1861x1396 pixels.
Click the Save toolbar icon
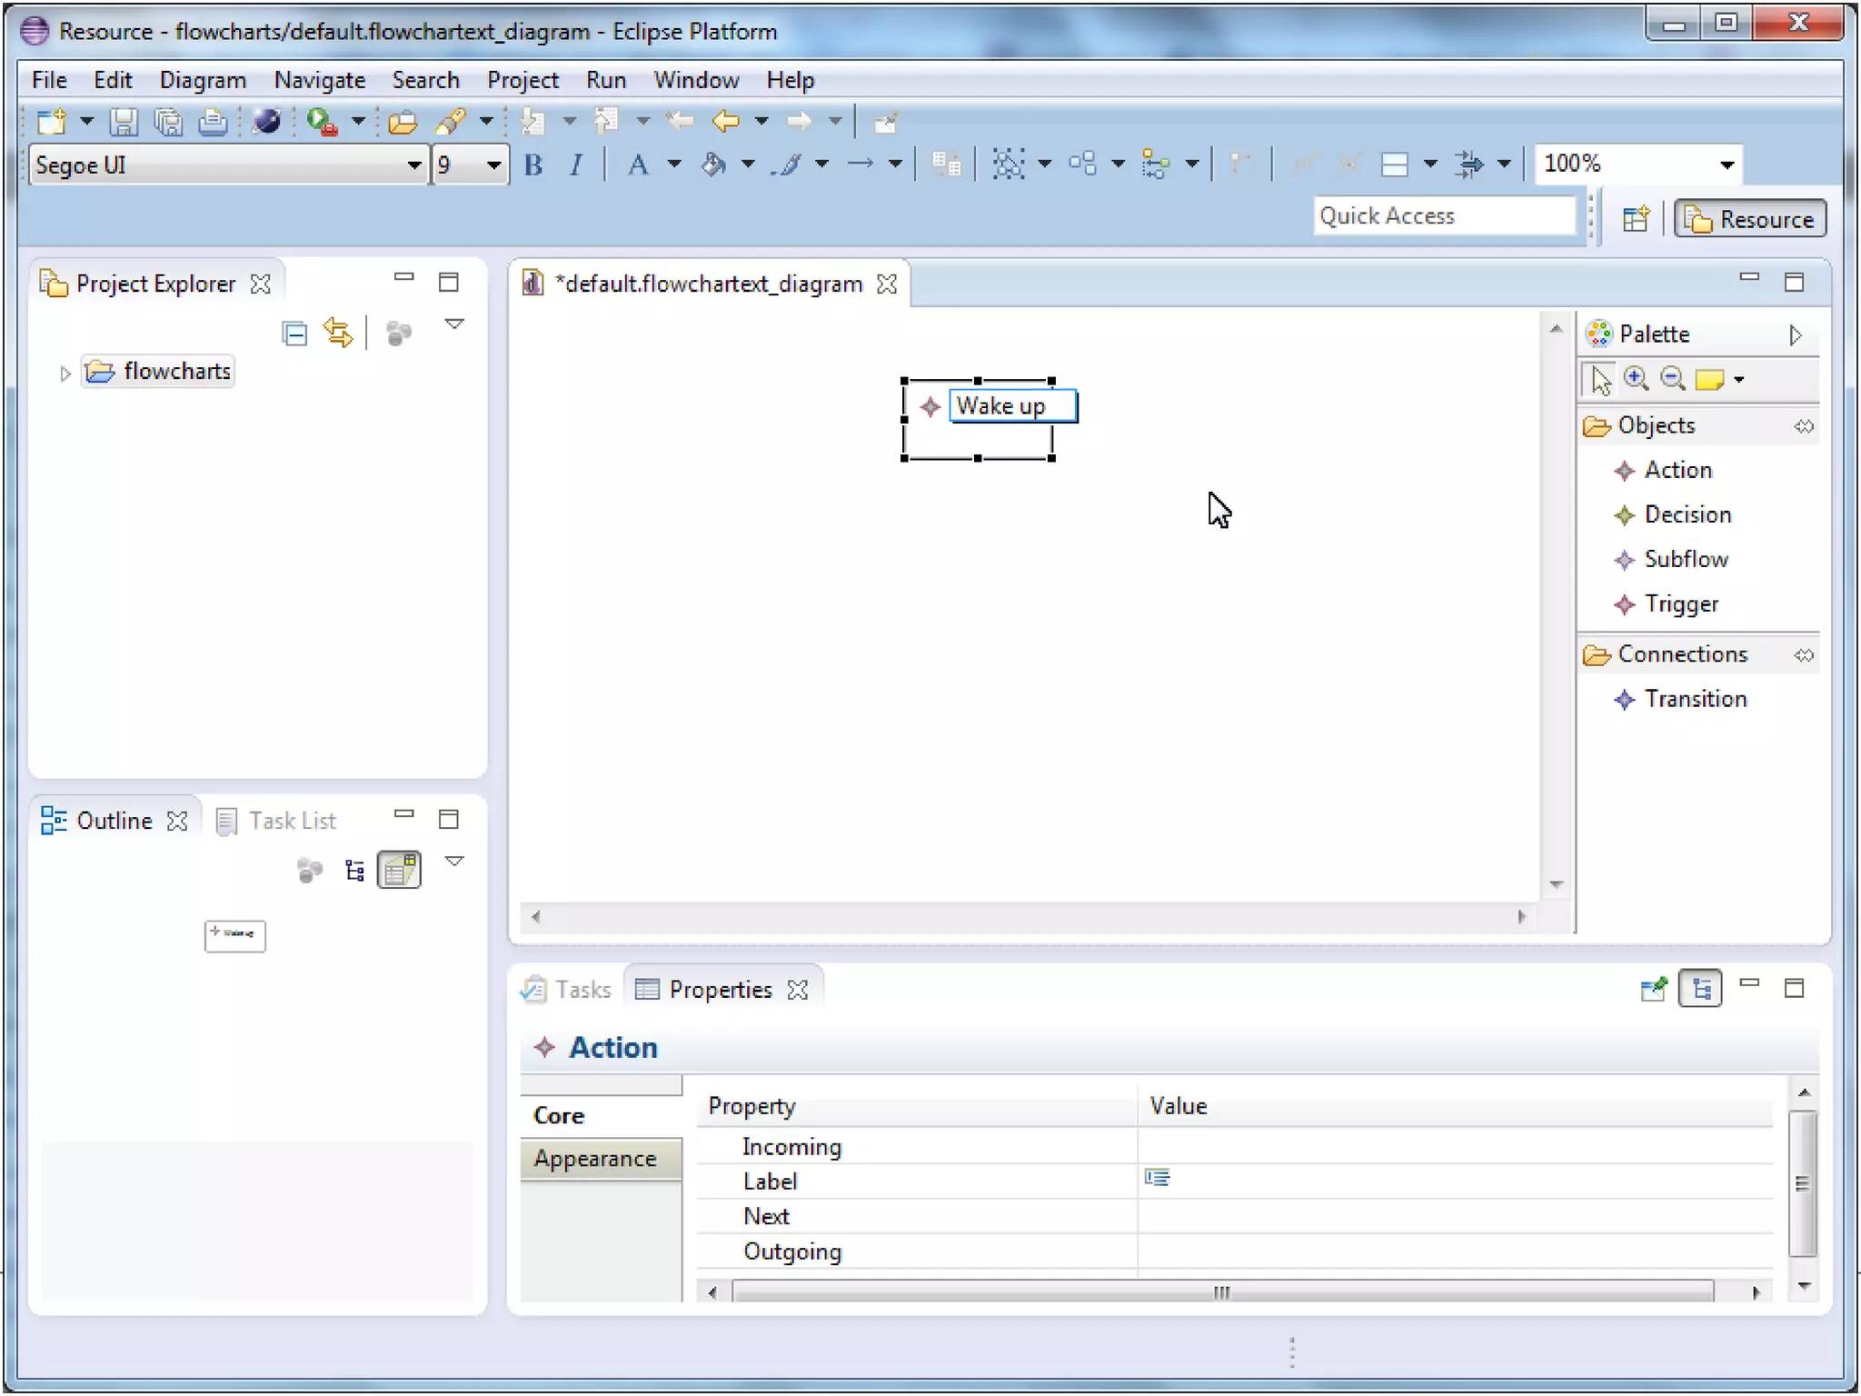click(124, 121)
